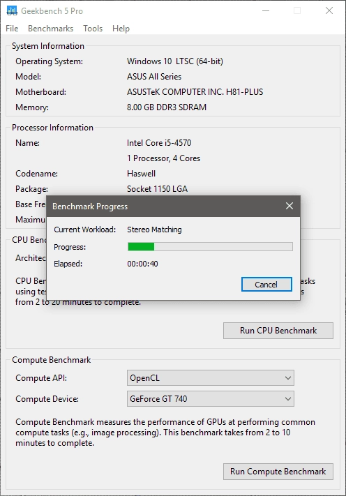Open the Help menu
The image size is (346, 496).
121,29
